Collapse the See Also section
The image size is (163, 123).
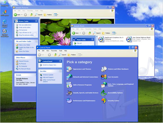60,71
